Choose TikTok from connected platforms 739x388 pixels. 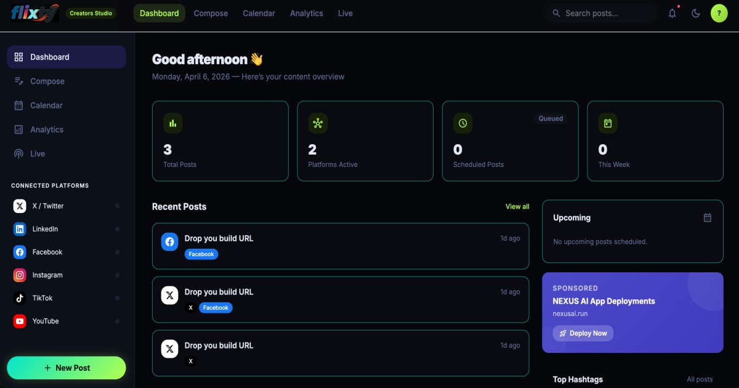(42, 298)
